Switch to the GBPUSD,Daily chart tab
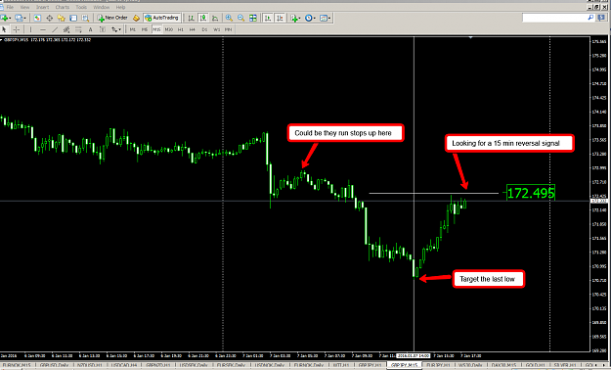 [54, 366]
